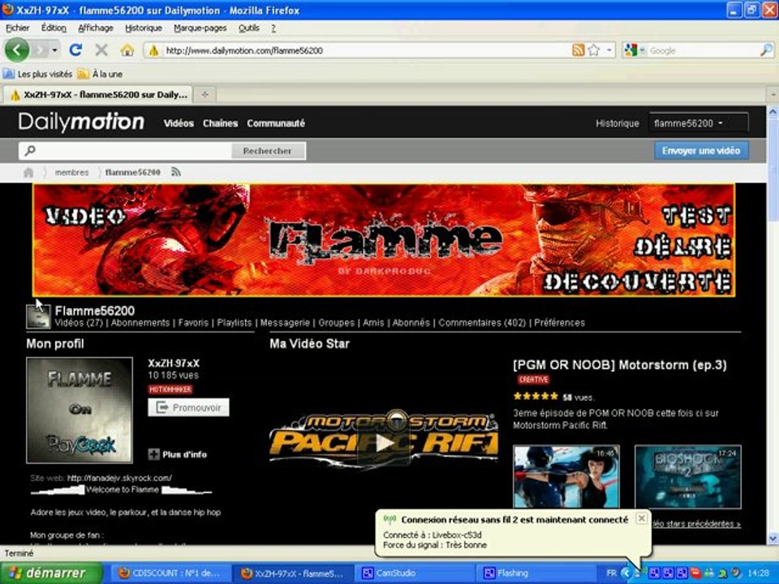This screenshot has height=584, width=779.
Task: Open history dropdown next to forward button
Action: [54, 50]
